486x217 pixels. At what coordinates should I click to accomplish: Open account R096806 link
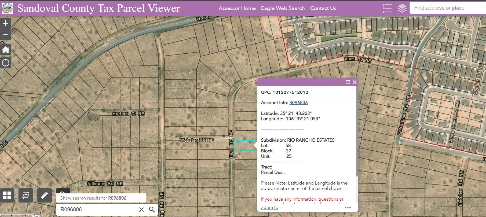[298, 102]
